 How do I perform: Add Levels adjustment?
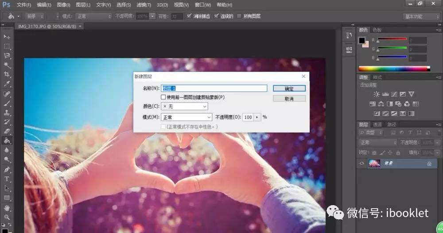tap(385, 94)
